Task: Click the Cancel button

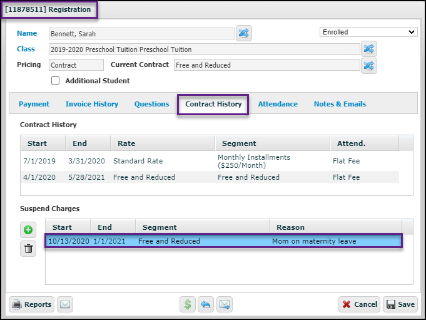Action: 359,305
